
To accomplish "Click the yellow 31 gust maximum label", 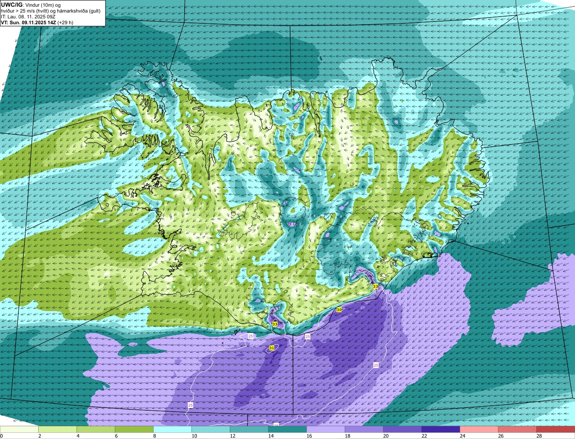I will point(272,348).
